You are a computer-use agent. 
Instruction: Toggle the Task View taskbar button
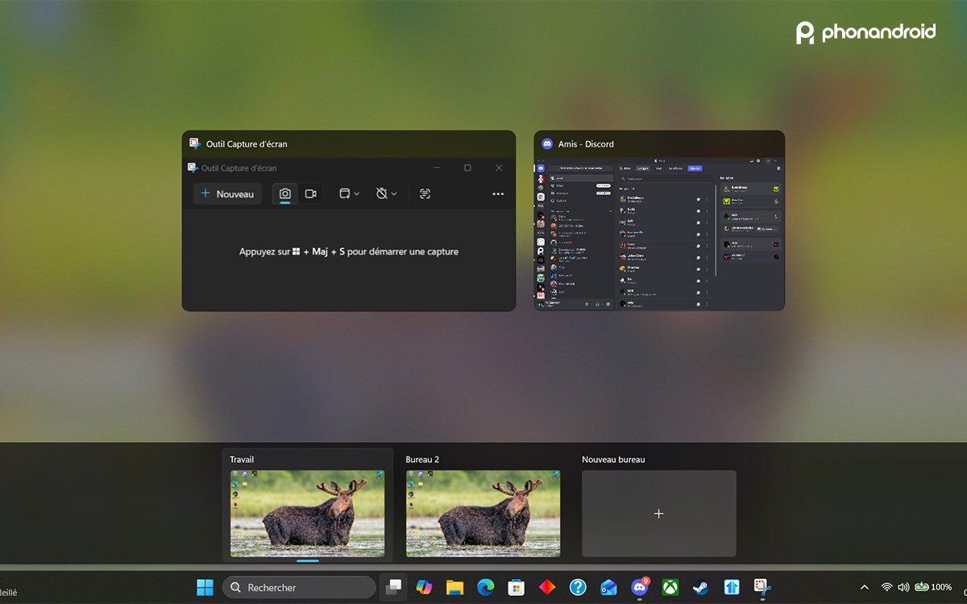393,587
